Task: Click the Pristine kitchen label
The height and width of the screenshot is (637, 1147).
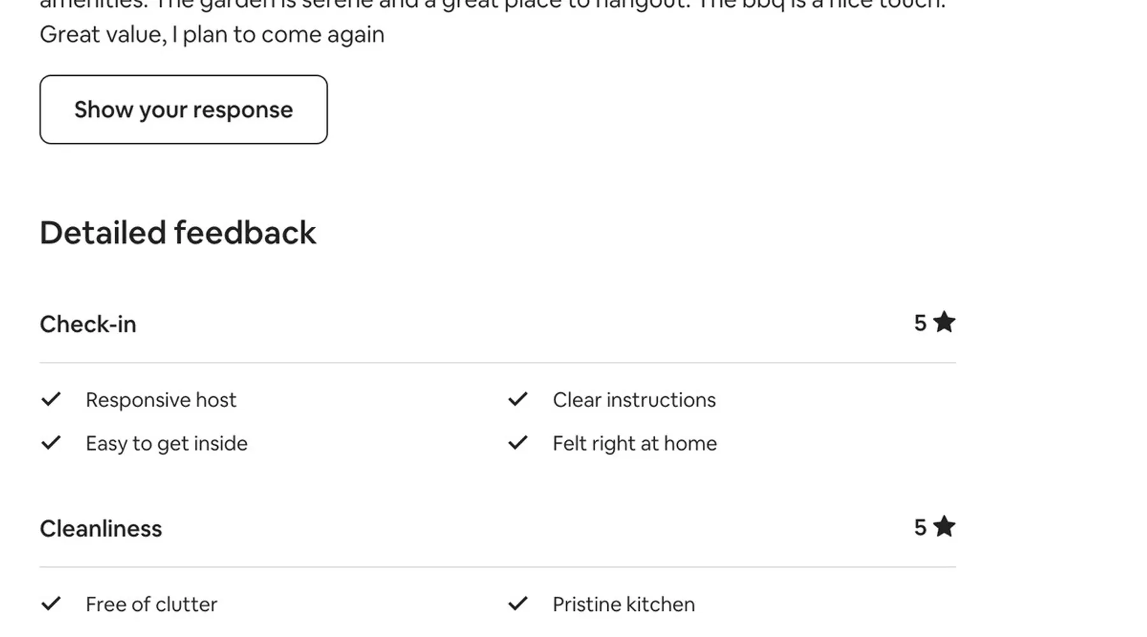Action: pos(624,605)
